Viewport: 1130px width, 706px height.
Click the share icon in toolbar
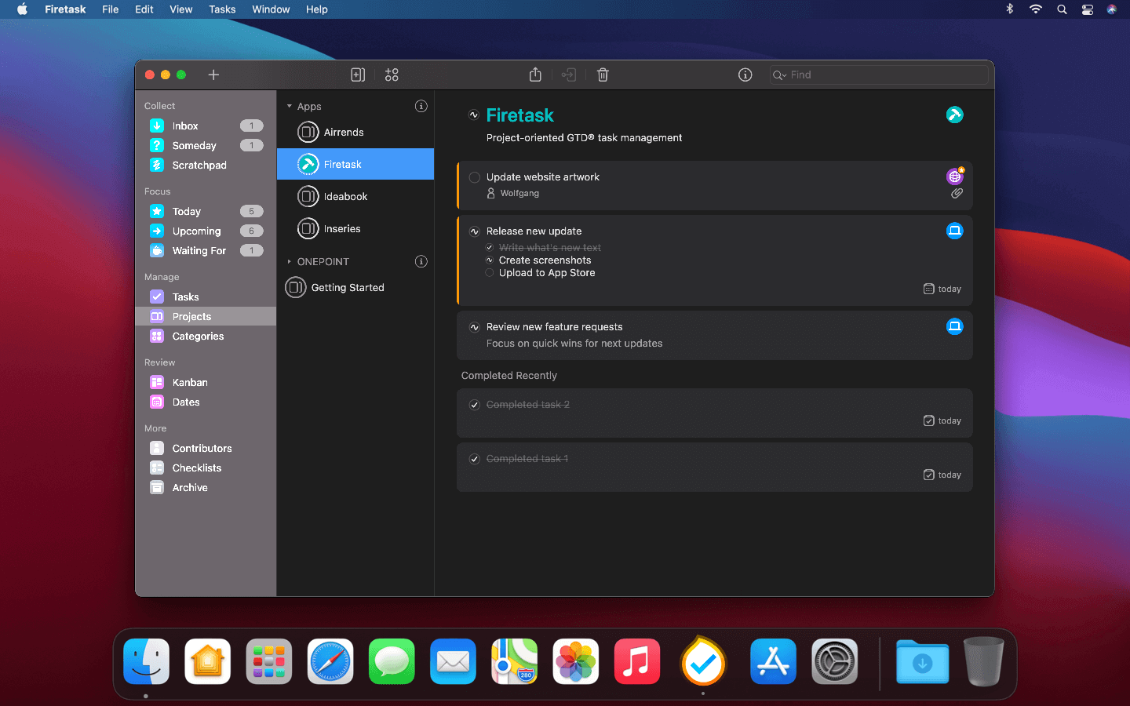point(535,75)
